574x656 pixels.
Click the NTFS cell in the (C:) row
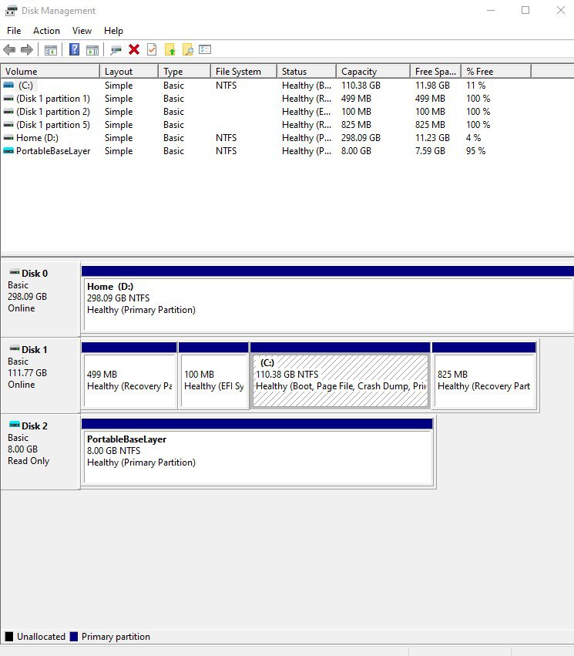tap(227, 86)
